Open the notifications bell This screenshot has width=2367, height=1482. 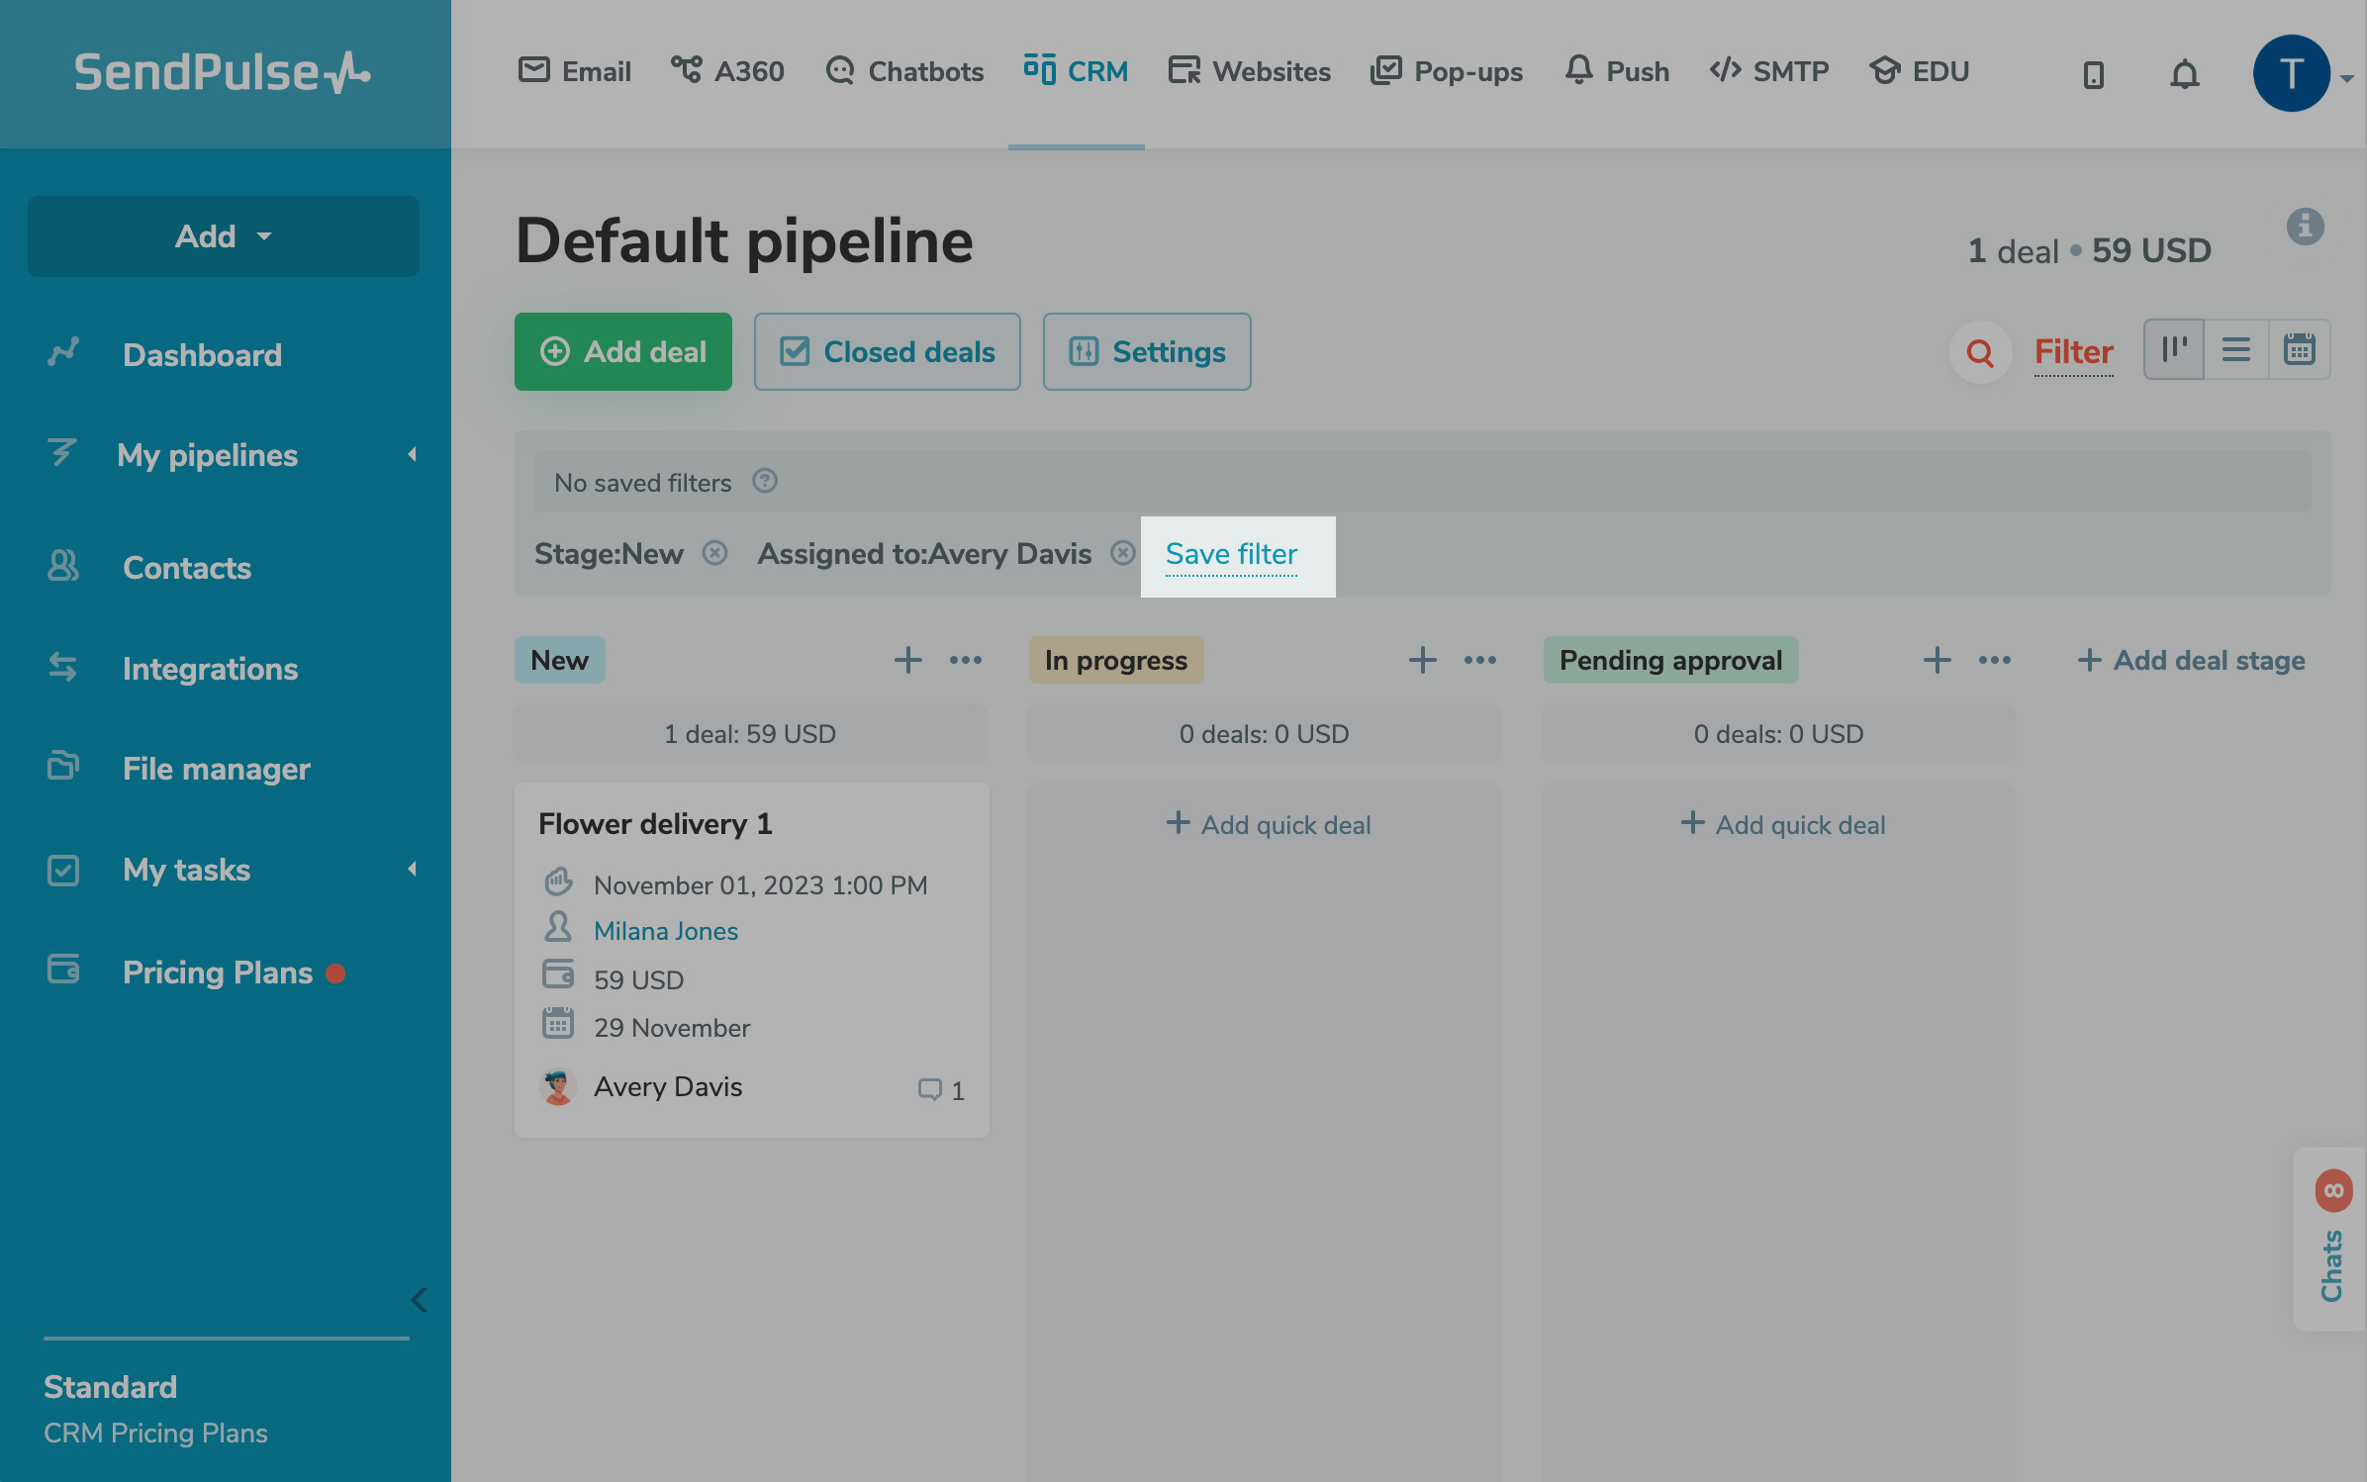[x=2184, y=74]
